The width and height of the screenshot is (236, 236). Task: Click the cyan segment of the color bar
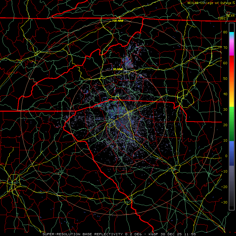[232, 34]
